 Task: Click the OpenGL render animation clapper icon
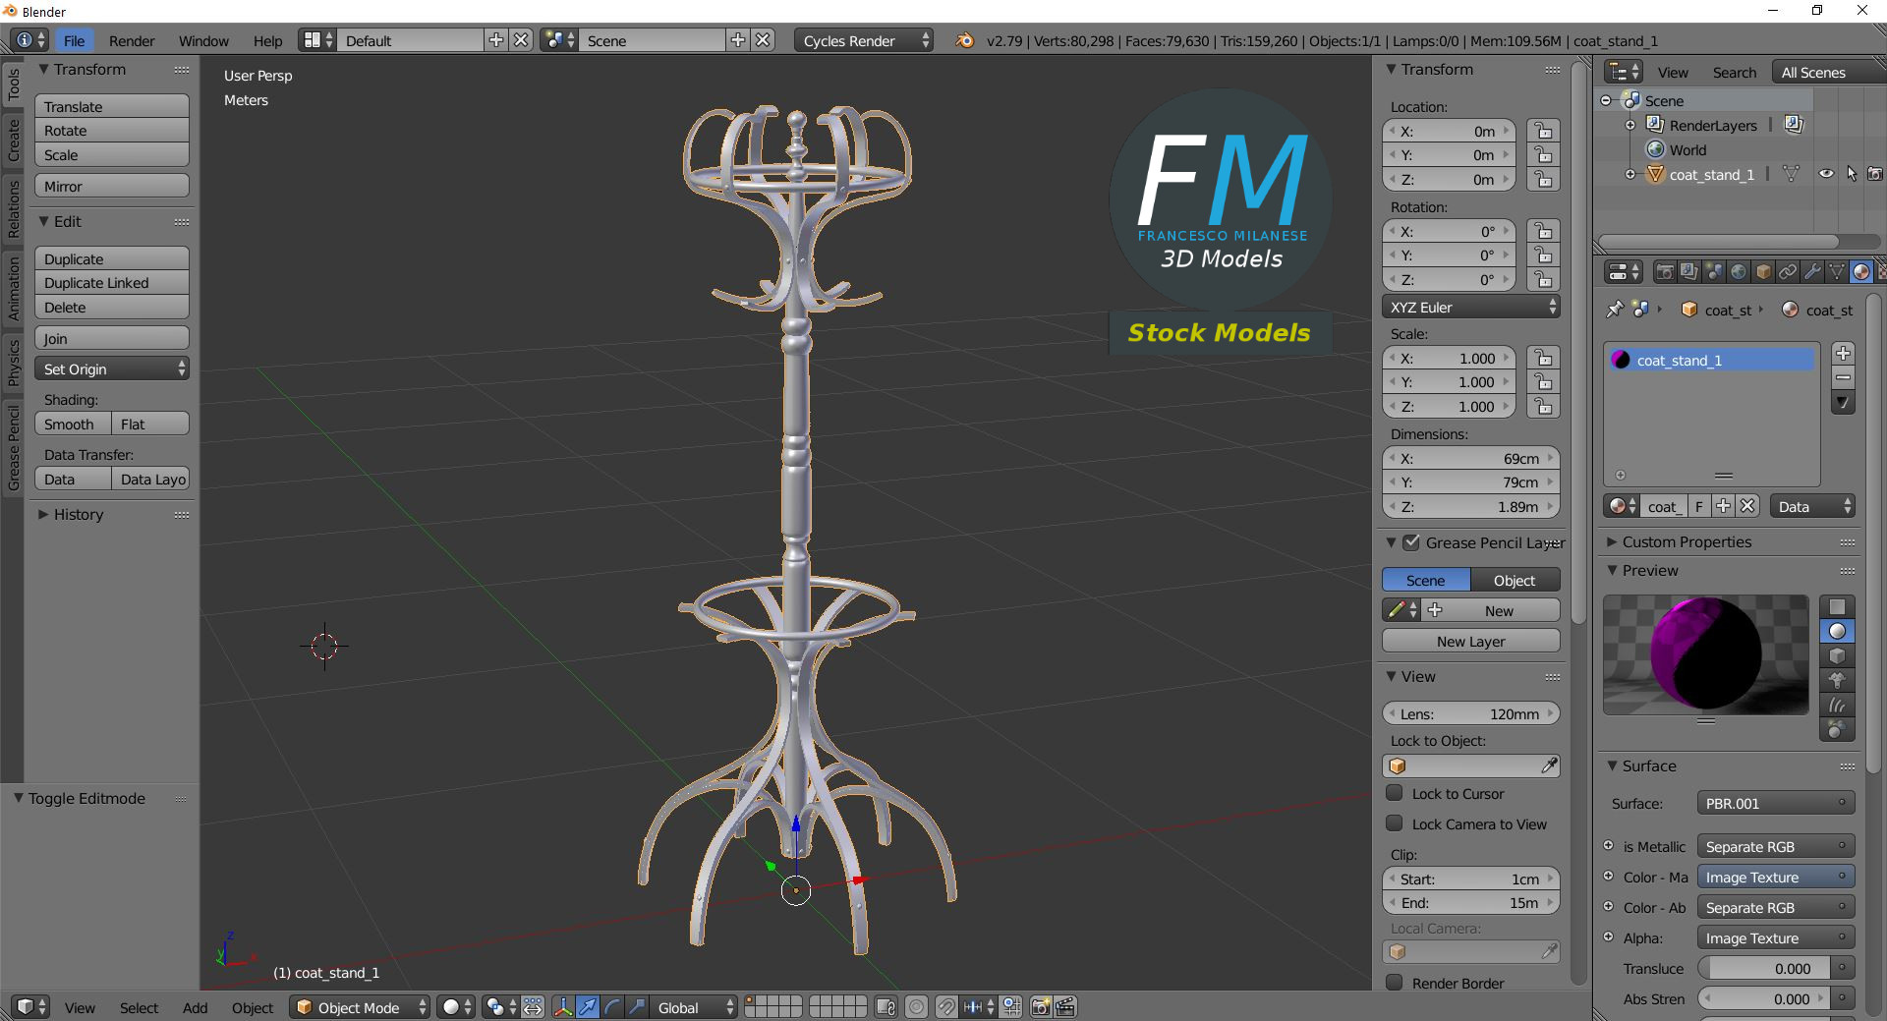pyautogui.click(x=1065, y=1007)
